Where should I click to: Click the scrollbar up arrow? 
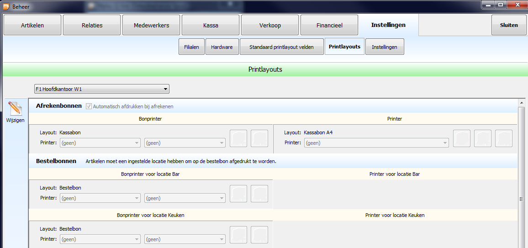pyautogui.click(x=522, y=103)
